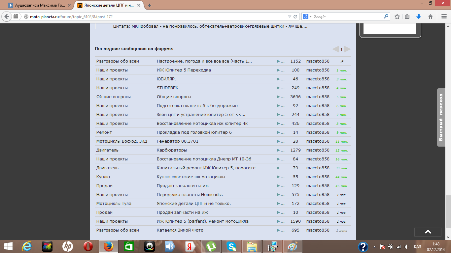The height and width of the screenshot is (253, 451).
Task: Show the bookmarks list icon
Action: click(407, 16)
